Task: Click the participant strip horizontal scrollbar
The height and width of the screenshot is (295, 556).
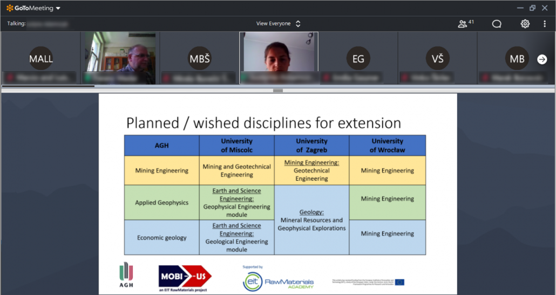Action: 49,86
